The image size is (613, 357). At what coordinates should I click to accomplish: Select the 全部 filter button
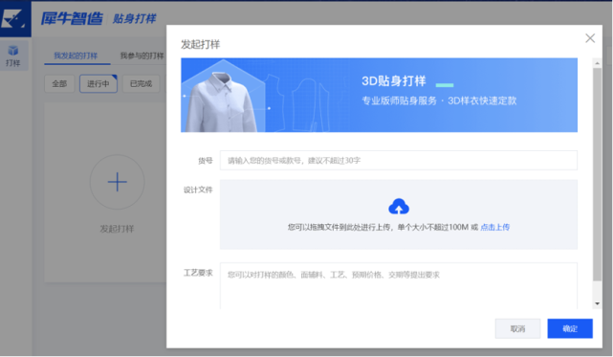[59, 84]
